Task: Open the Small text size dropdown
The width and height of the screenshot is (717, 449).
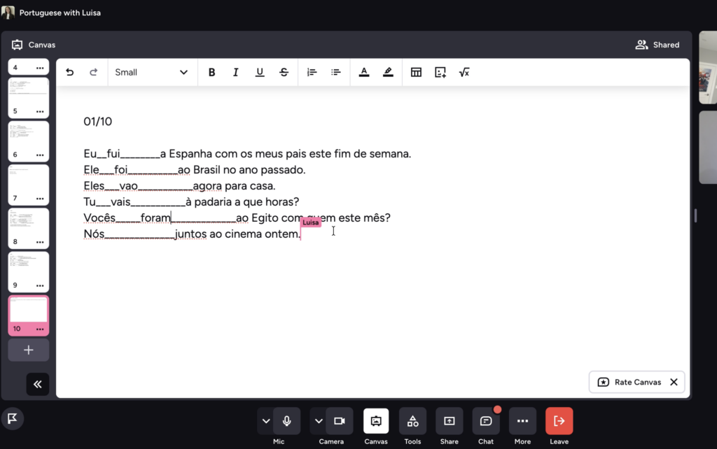Action: tap(151, 72)
